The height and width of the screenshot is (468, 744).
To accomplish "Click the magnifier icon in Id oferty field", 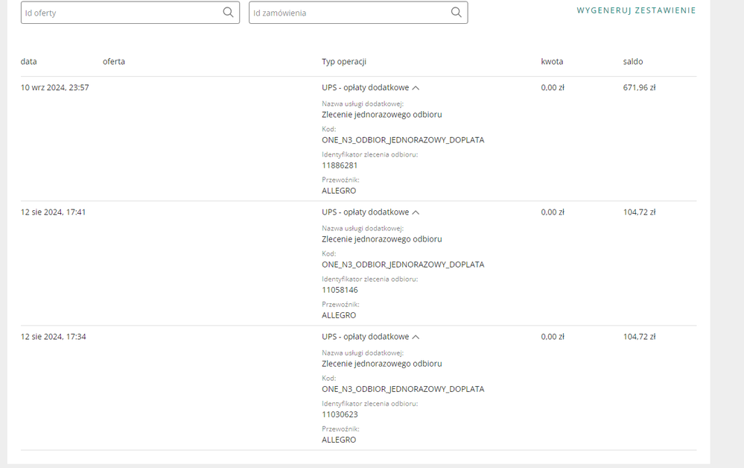I will click(x=228, y=13).
